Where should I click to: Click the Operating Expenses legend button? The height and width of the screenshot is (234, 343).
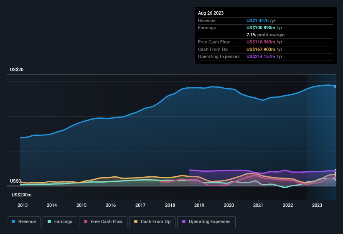206,222
